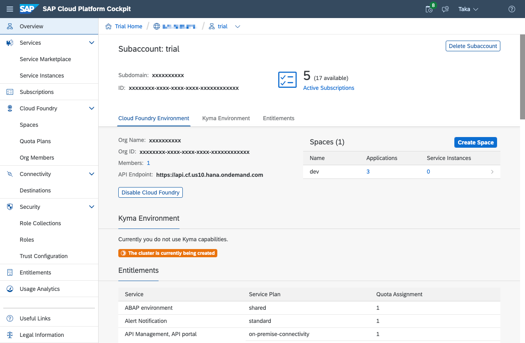
Task: Click the page vertical scrollbar
Action: coord(523,78)
